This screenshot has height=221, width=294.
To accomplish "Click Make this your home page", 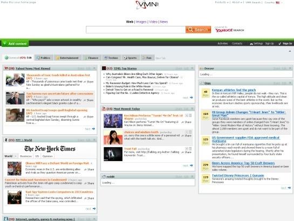I will pos(18,2).
